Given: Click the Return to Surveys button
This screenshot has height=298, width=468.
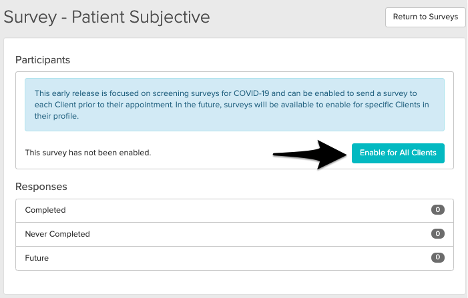Looking at the screenshot, I should (x=425, y=17).
